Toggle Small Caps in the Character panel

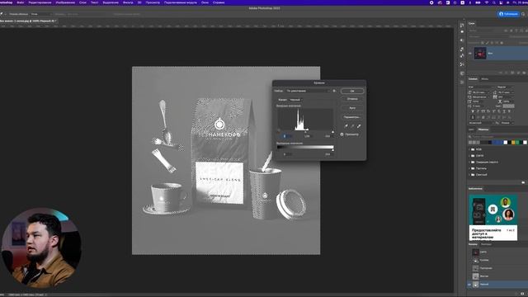(488, 111)
